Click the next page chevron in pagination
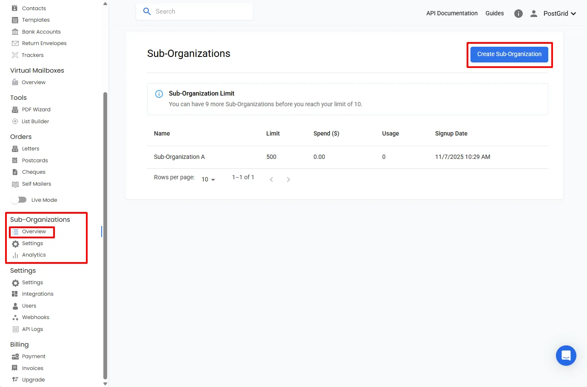The width and height of the screenshot is (587, 387). pos(288,179)
